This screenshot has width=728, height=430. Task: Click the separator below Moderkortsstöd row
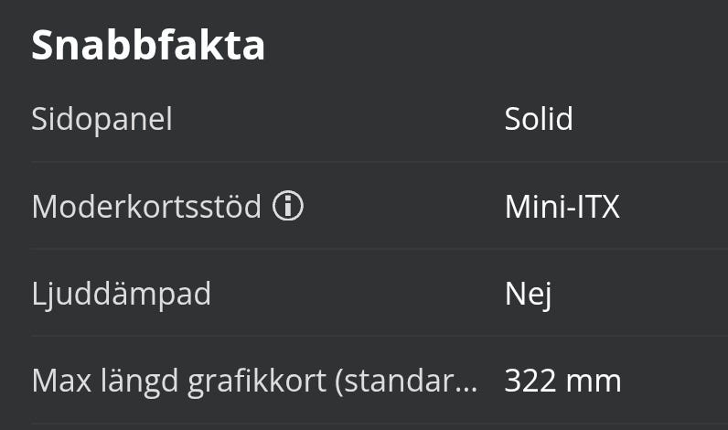(380, 249)
